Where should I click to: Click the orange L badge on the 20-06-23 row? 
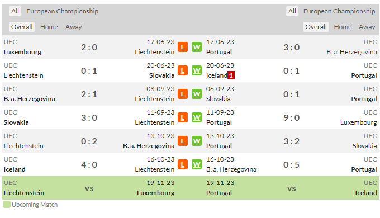tap(183, 70)
